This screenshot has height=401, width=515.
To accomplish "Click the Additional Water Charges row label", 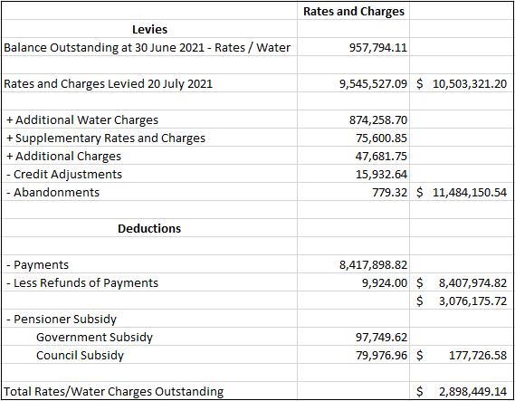I will (82, 119).
